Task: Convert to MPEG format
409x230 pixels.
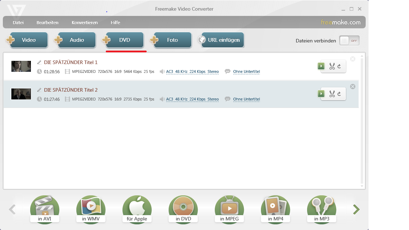Action: (229, 209)
